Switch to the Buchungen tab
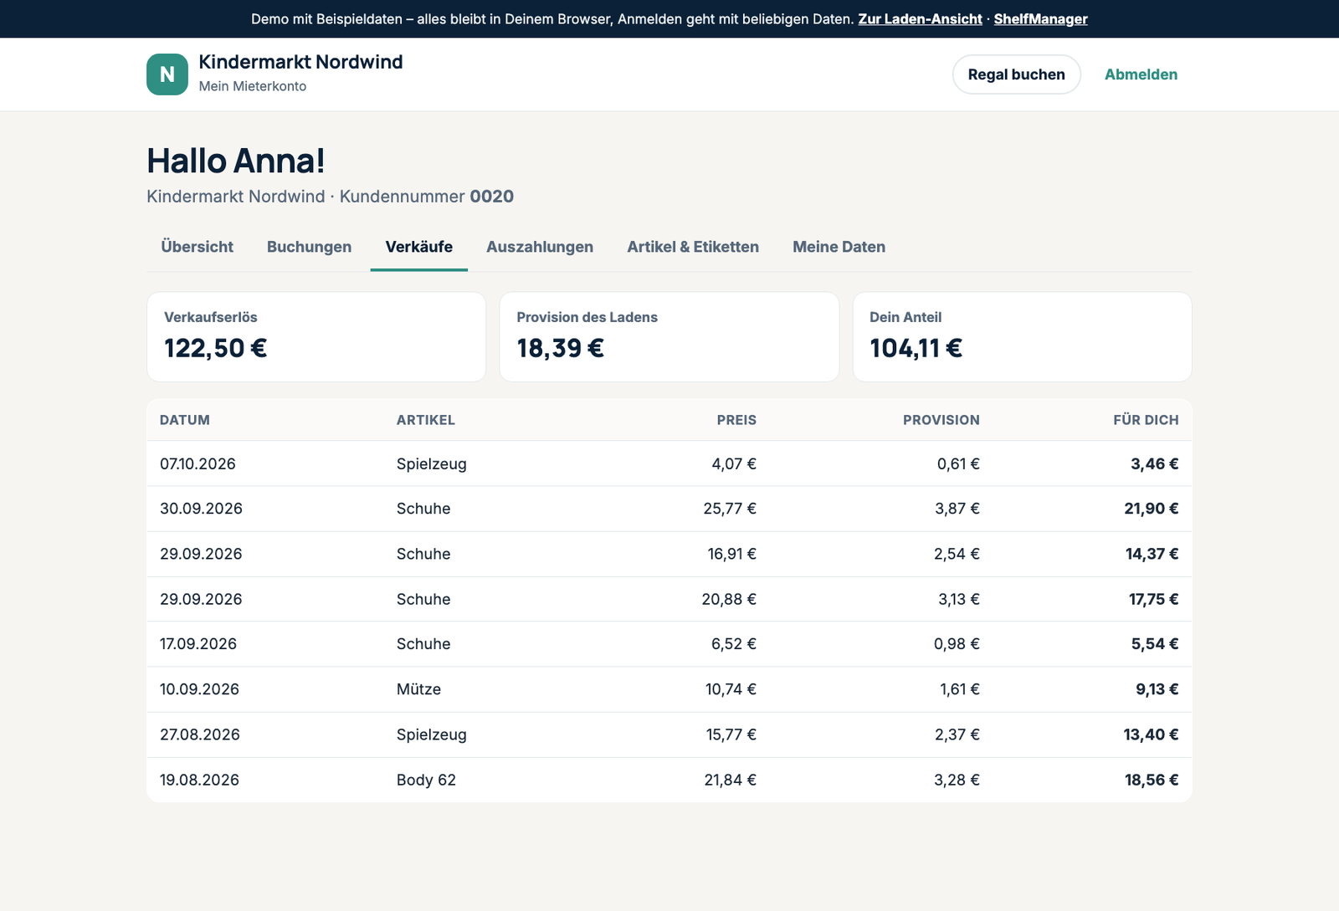1339x911 pixels. [x=309, y=247]
